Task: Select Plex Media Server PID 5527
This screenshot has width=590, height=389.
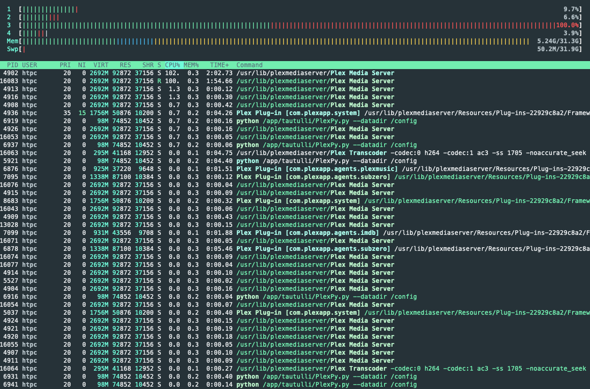Action: 295,280
